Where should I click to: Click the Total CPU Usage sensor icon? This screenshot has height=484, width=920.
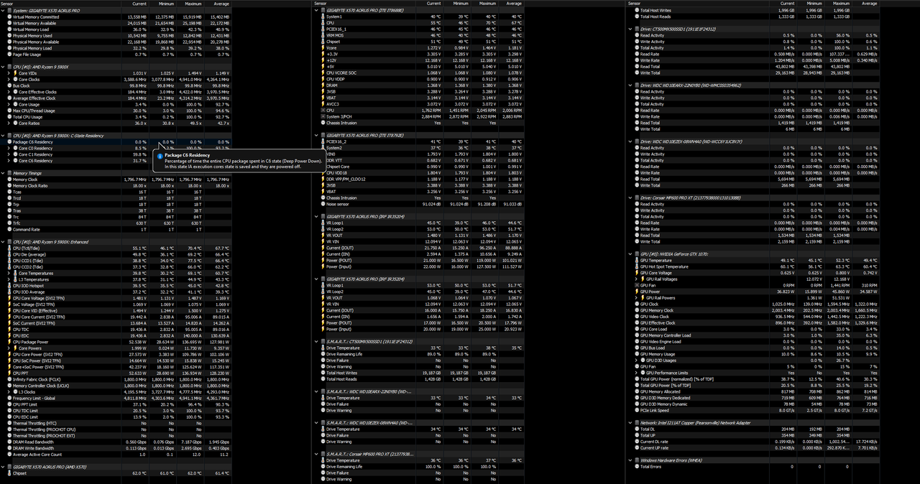point(9,117)
